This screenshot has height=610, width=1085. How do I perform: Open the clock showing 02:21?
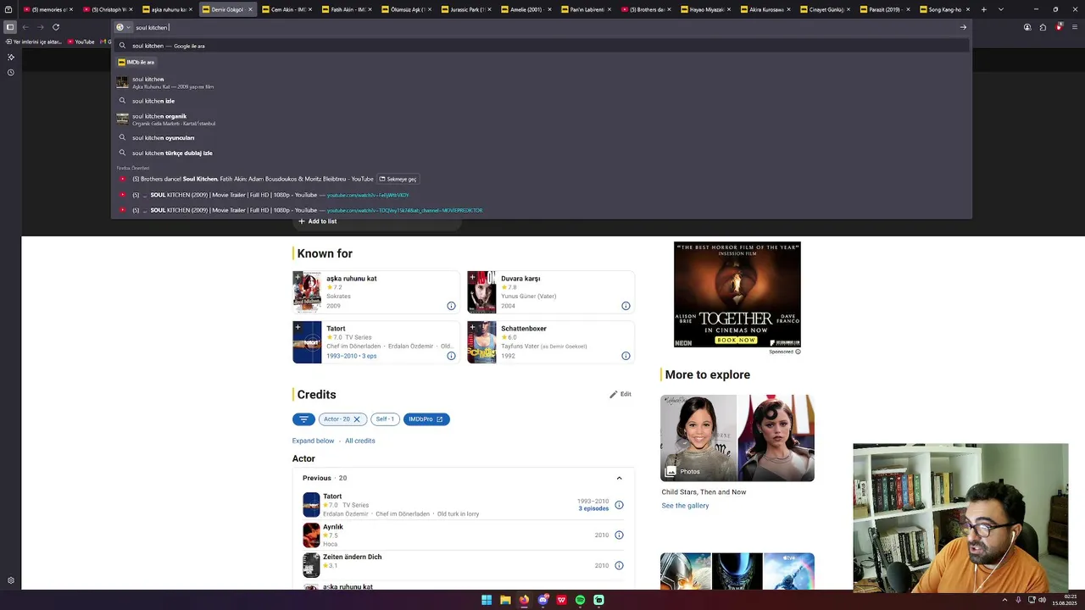[x=1065, y=600]
